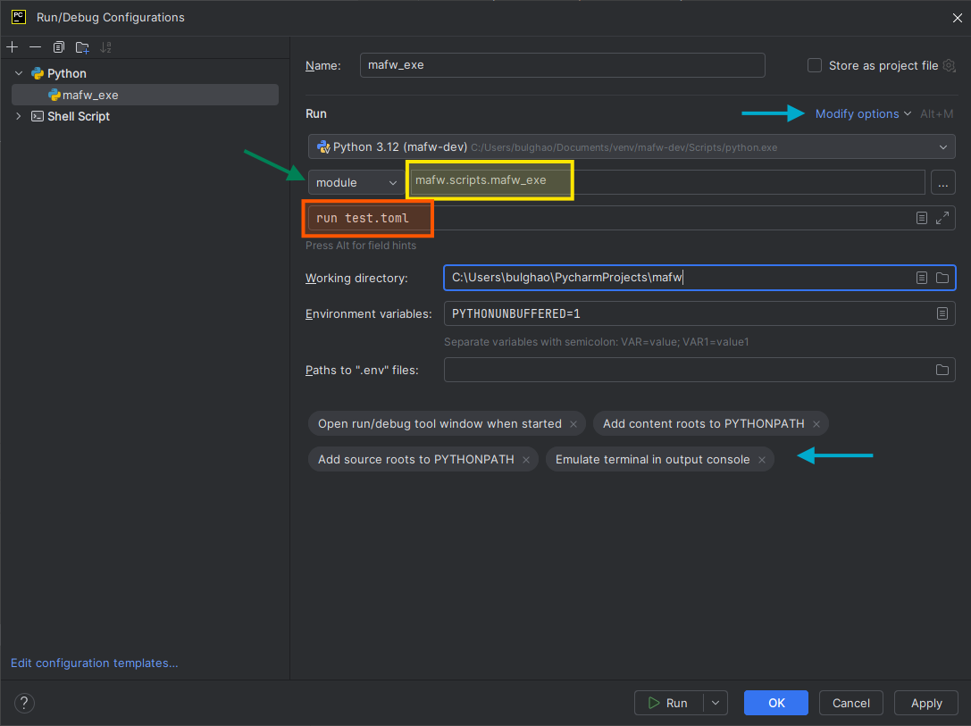This screenshot has height=726, width=971.
Task: Click the help question mark icon
Action: tap(24, 703)
